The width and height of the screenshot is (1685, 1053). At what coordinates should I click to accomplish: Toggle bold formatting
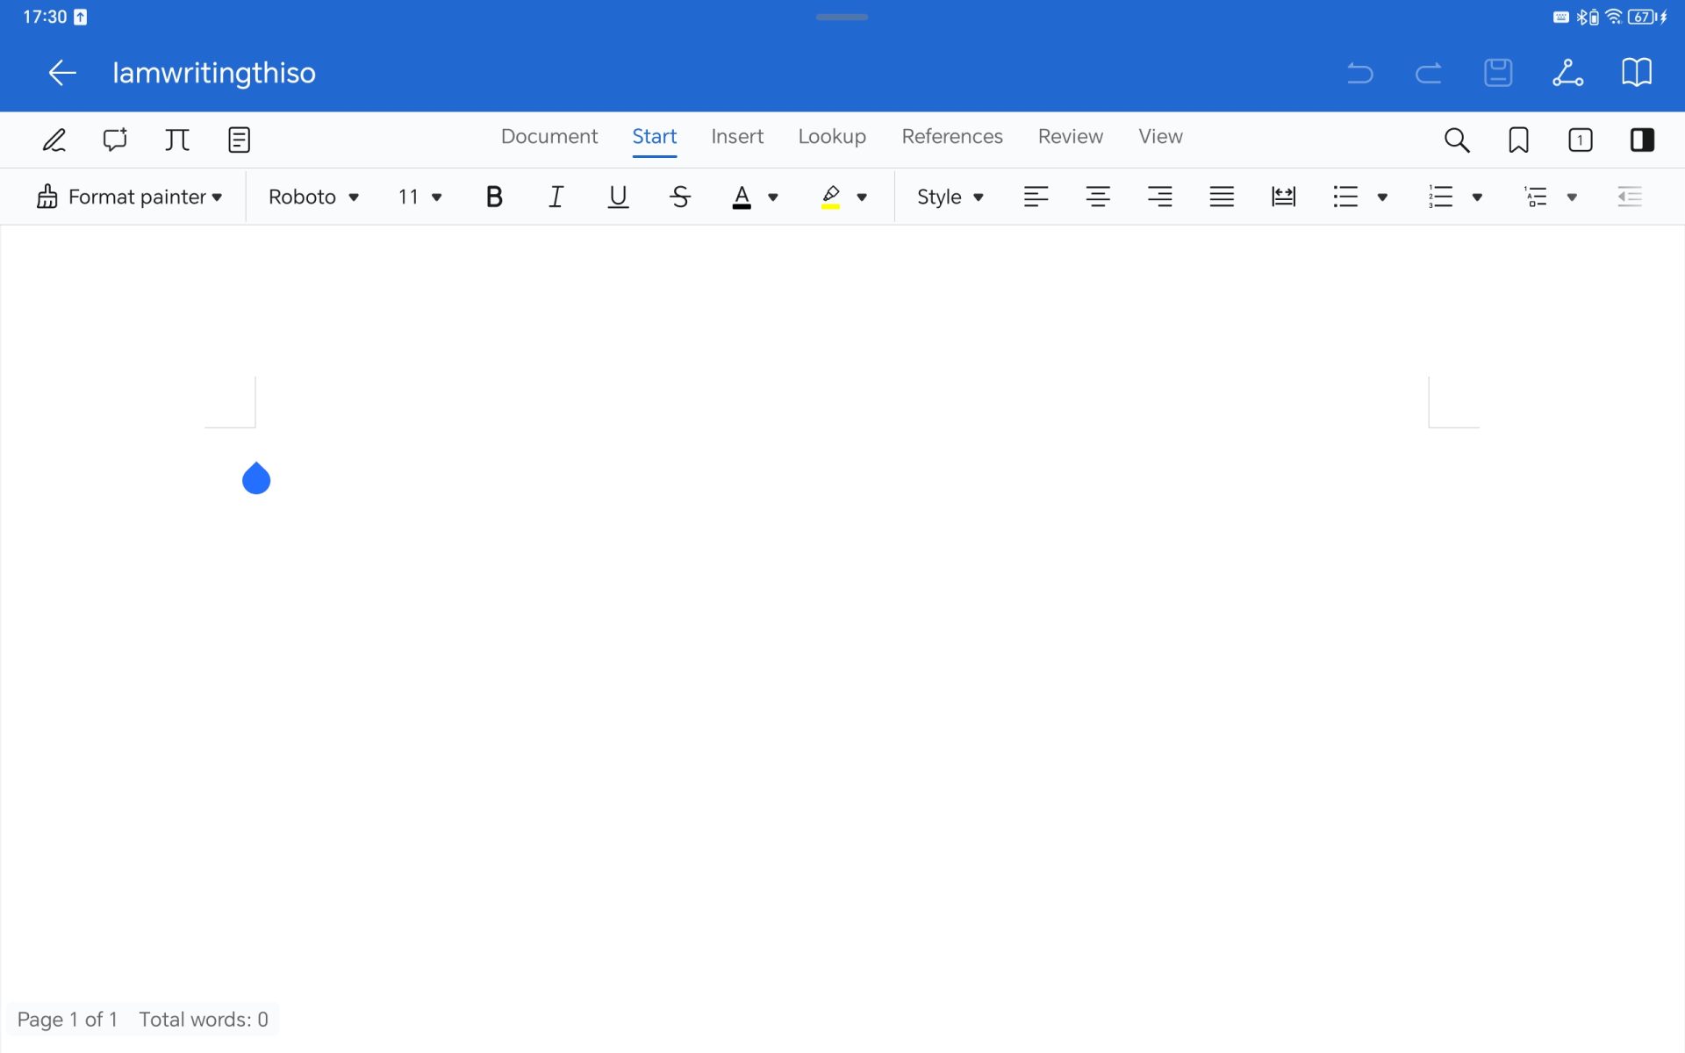494,197
